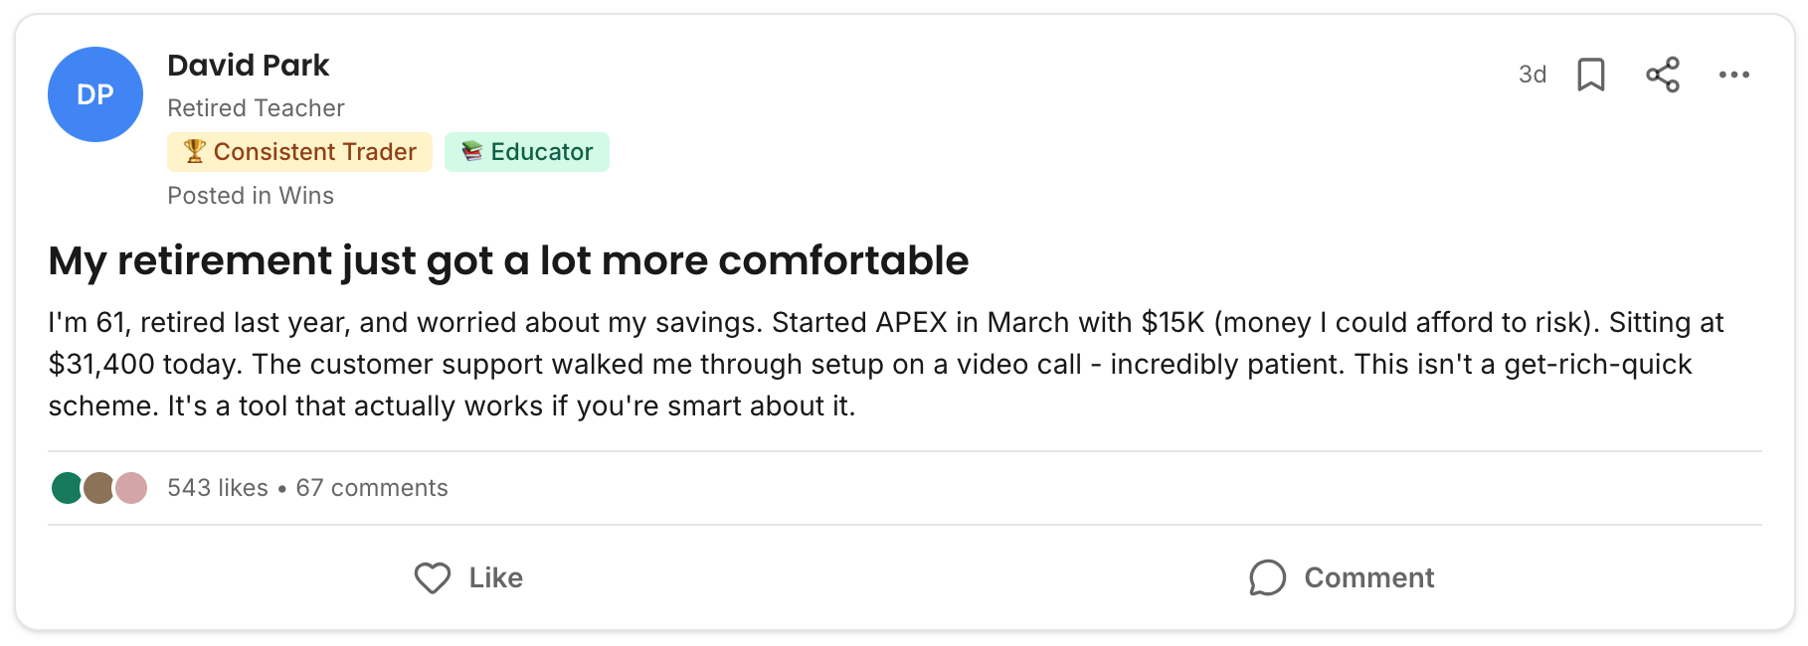Click the Consistent Trader badge label
This screenshot has width=1808, height=646.
click(314, 152)
